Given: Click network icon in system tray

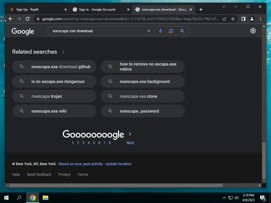Looking at the screenshot, I should coord(231,198).
